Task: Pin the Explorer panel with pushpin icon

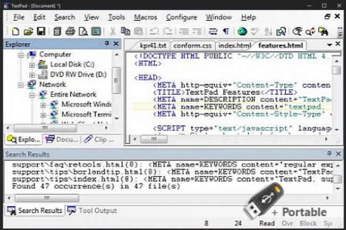Action: [106, 44]
